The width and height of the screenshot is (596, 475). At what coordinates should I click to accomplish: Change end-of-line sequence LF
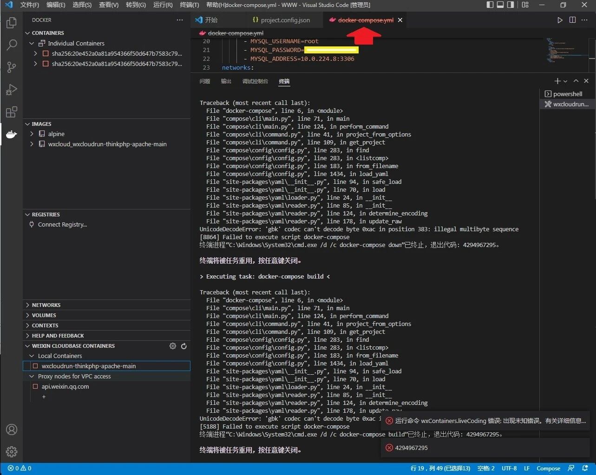tap(527, 468)
